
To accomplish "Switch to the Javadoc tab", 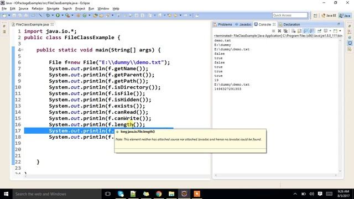I will (243, 24).
